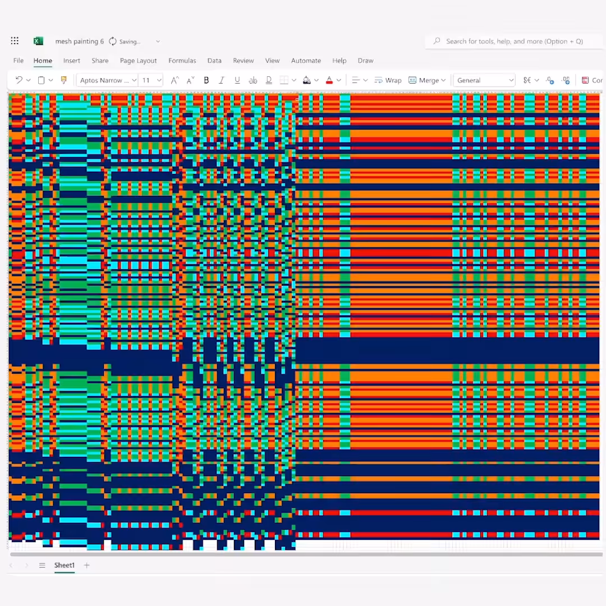The height and width of the screenshot is (606, 606).
Task: Expand the Merge options arrow
Action: click(443, 80)
